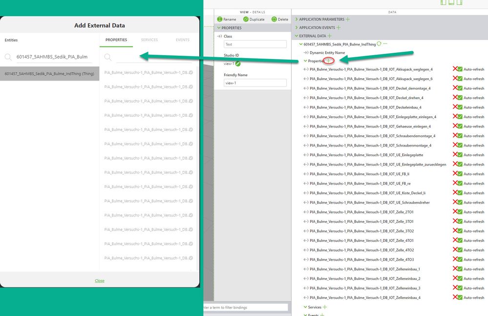Viewport: 488px width, 316px height.
Task: Delete the Deckeleinbau_4 property with red X
Action: click(x=455, y=106)
